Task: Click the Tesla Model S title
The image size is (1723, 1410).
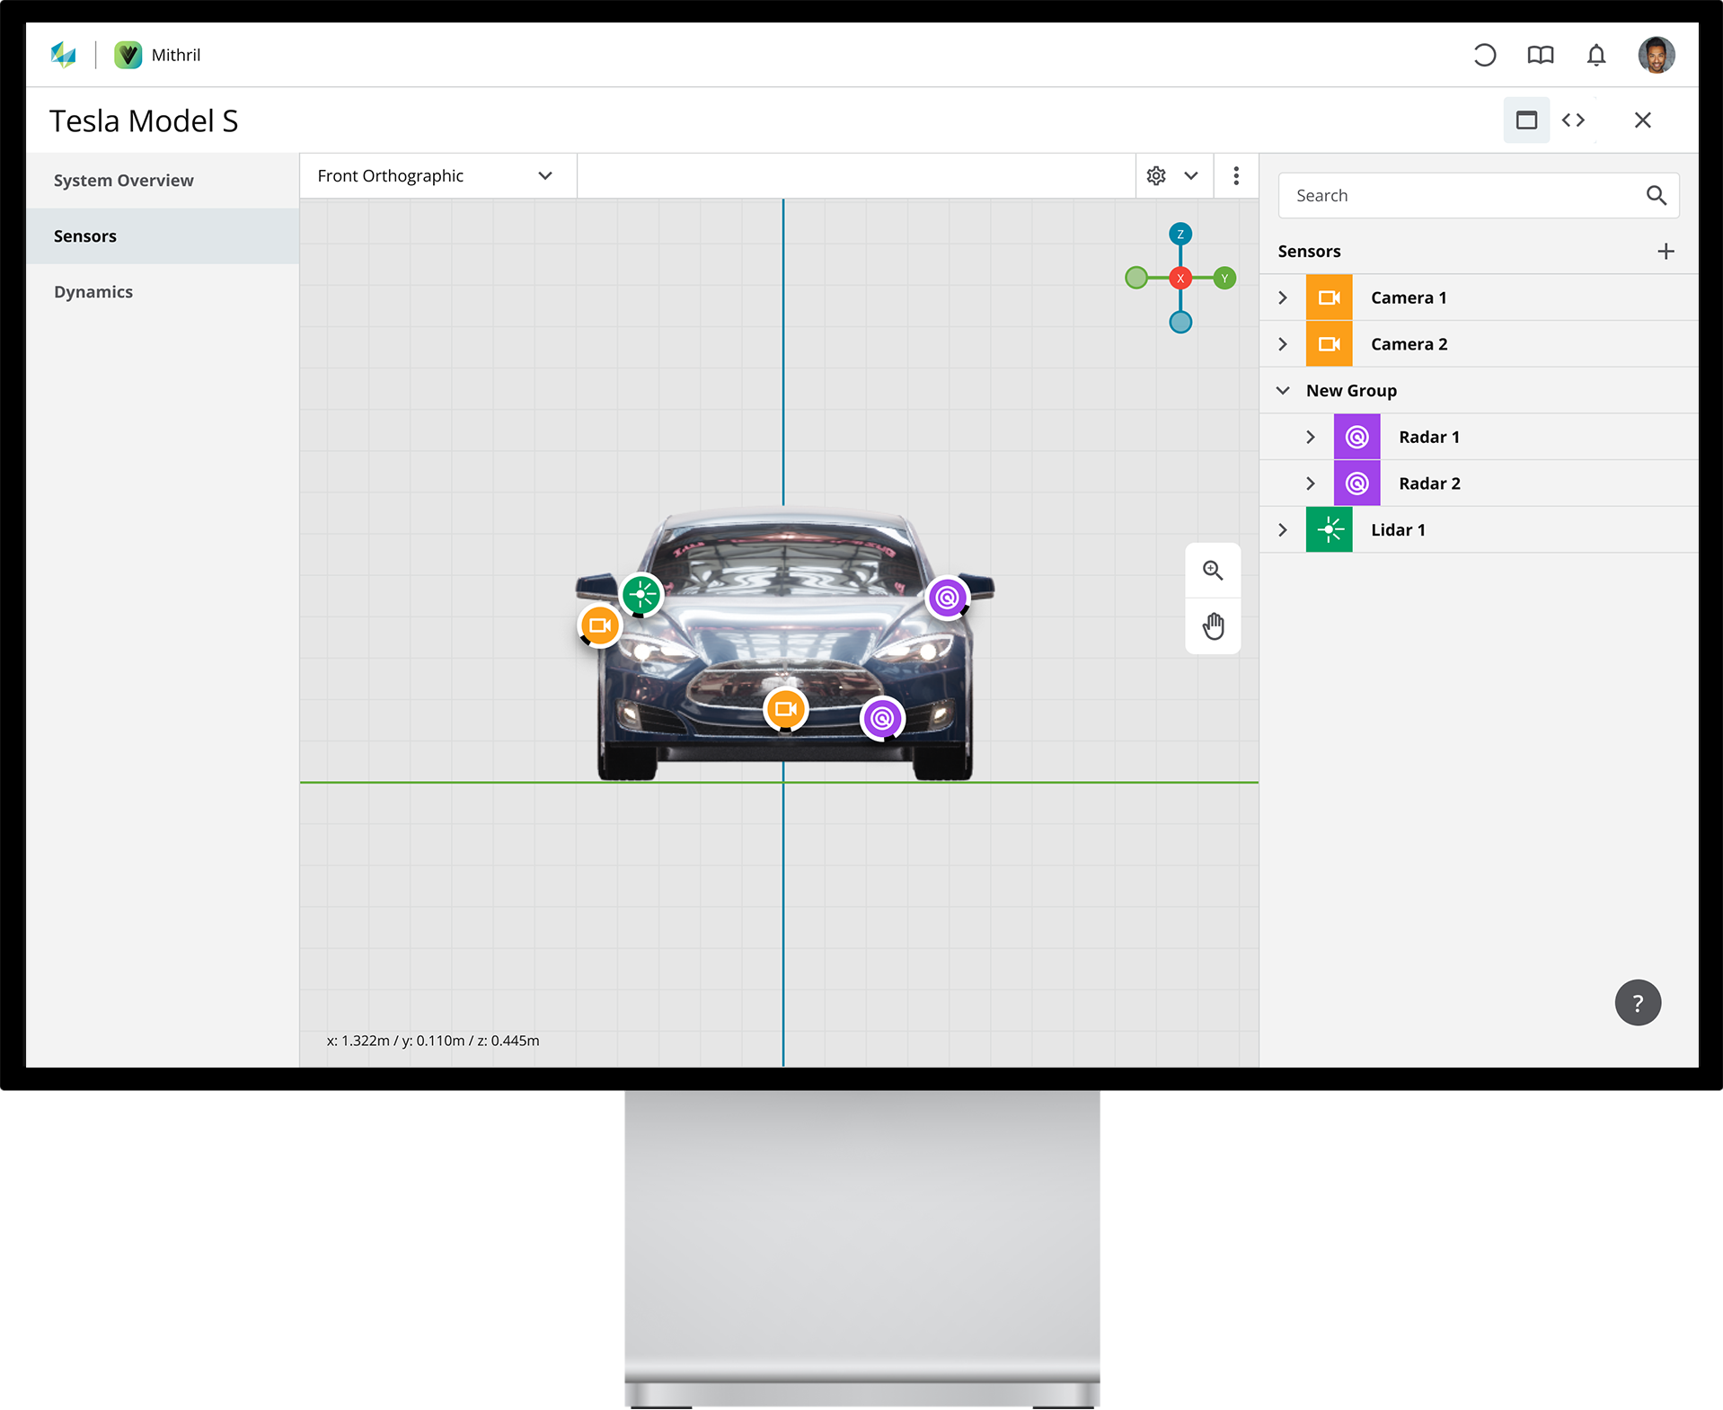Action: [144, 120]
